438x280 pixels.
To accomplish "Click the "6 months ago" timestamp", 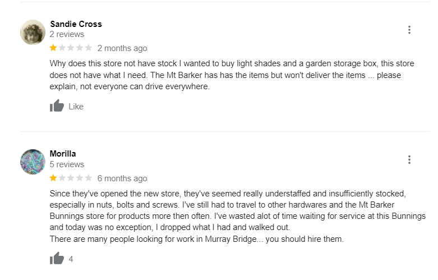I will 122,178.
